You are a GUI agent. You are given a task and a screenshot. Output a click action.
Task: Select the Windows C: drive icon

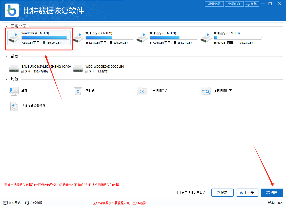click(14, 38)
